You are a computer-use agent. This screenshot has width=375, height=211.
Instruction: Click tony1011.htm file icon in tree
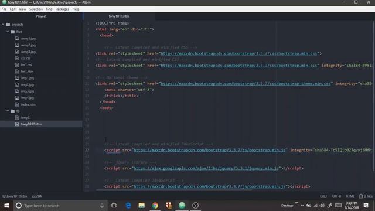click(17, 124)
